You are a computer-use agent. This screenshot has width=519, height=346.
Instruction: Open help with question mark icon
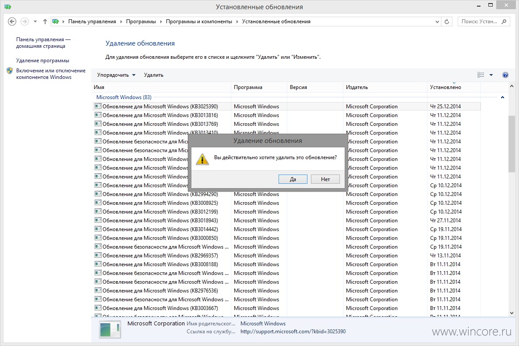tap(505, 75)
